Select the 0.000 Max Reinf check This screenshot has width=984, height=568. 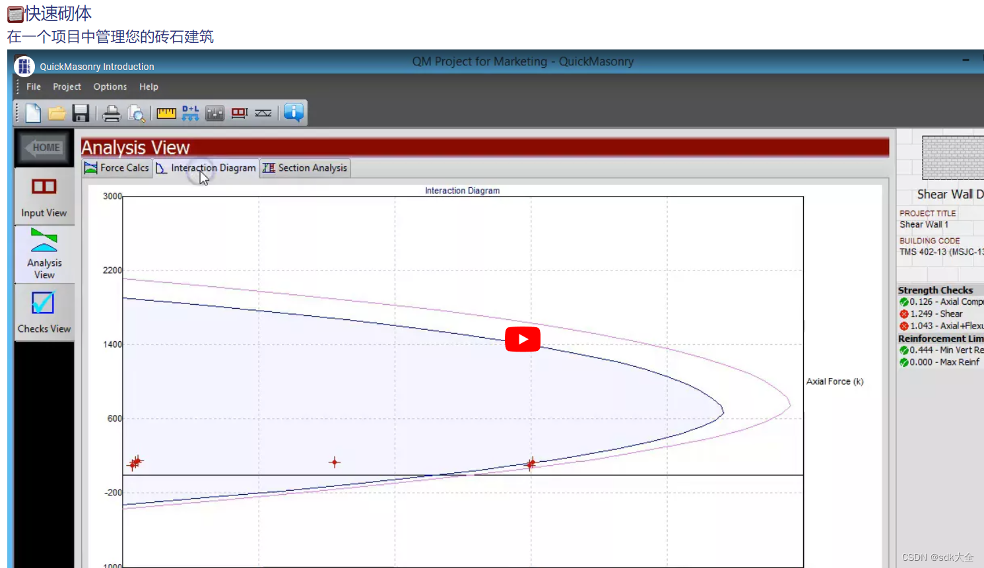(x=940, y=362)
